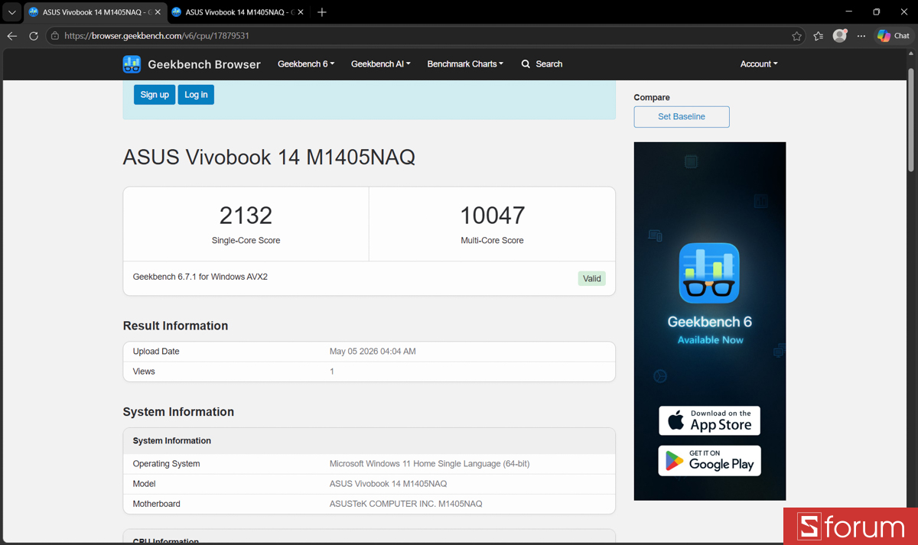Expand the Account dropdown menu
This screenshot has height=545, width=918.
coord(759,64)
